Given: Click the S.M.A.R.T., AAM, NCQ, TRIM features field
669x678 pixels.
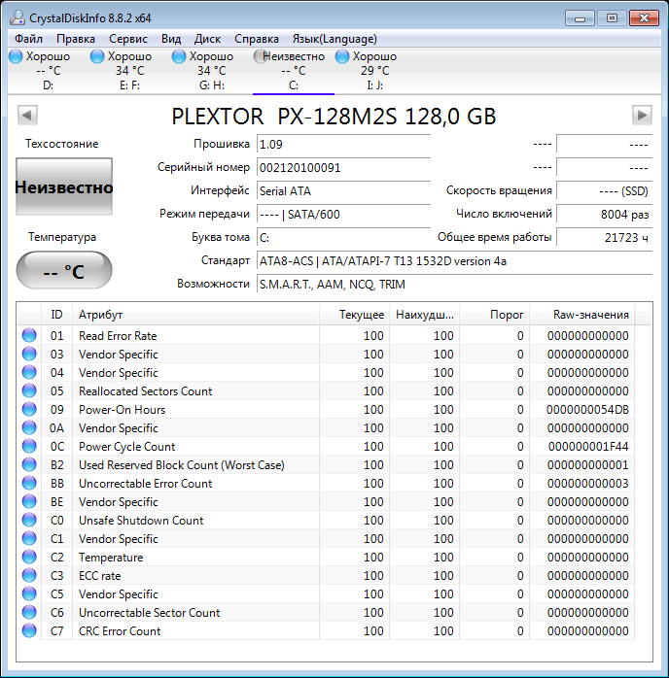Looking at the screenshot, I should pos(454,285).
